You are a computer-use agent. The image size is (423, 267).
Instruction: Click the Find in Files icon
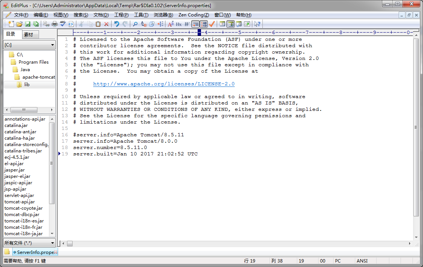click(152, 24)
